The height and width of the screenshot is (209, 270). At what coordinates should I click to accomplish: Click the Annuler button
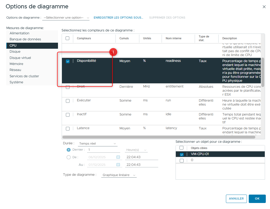coord(236,199)
